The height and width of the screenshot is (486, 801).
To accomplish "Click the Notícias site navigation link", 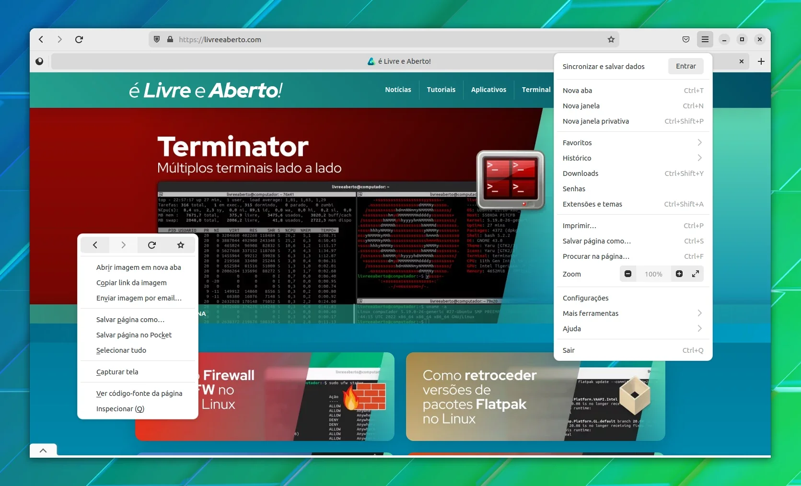I will click(x=398, y=90).
